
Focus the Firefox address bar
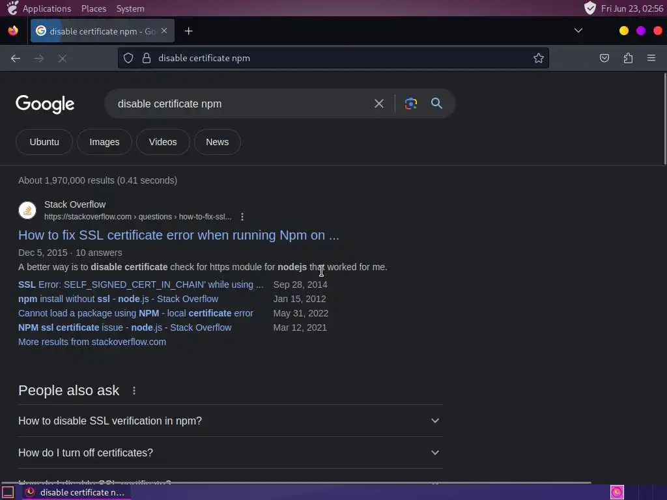pos(333,58)
